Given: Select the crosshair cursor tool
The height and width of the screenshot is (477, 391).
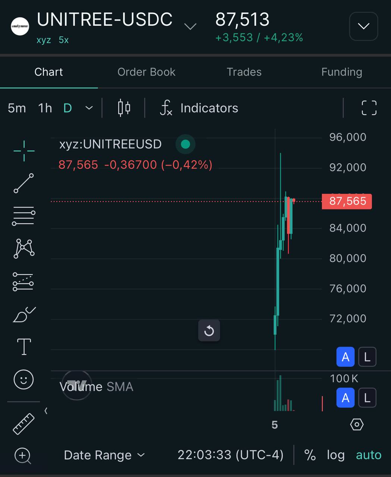Looking at the screenshot, I should [24, 151].
